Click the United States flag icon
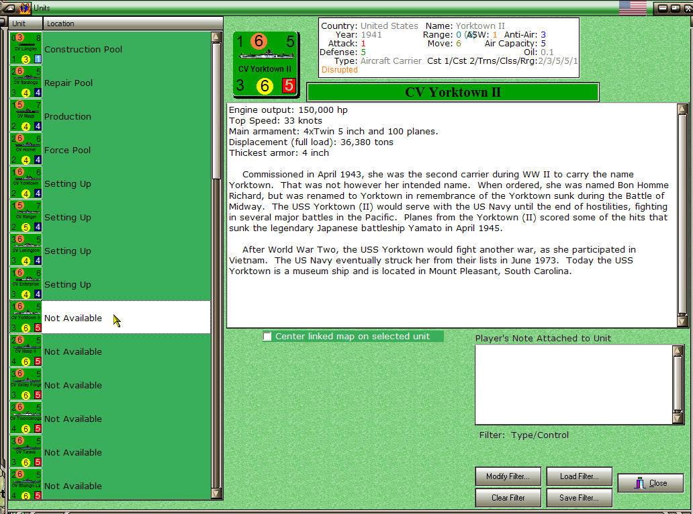 (x=633, y=7)
